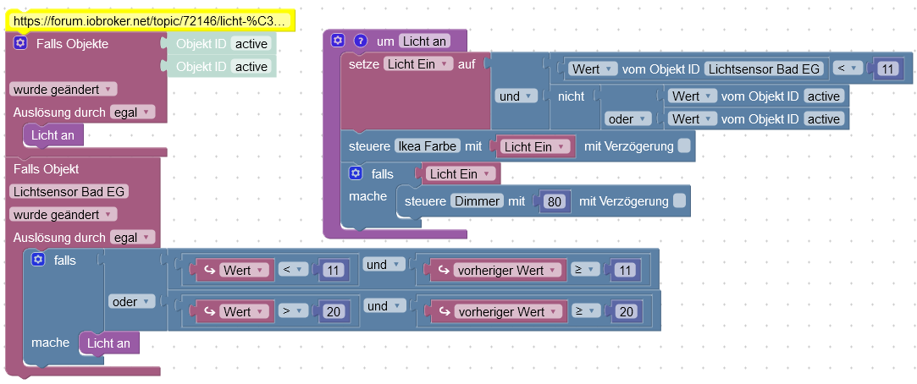917x384 pixels.
Task: Select 'Dimmer' object ID in steuere block
Action: click(477, 201)
